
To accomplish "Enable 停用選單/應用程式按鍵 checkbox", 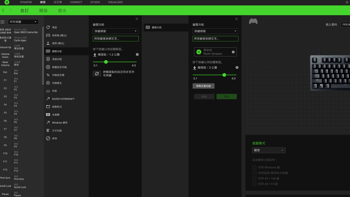I will 254,173.
